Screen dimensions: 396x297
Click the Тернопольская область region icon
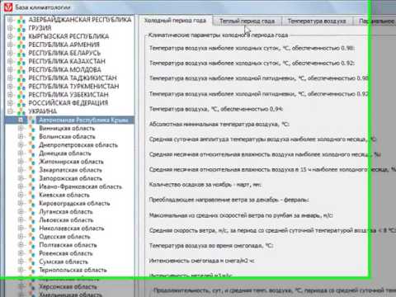[32, 270]
